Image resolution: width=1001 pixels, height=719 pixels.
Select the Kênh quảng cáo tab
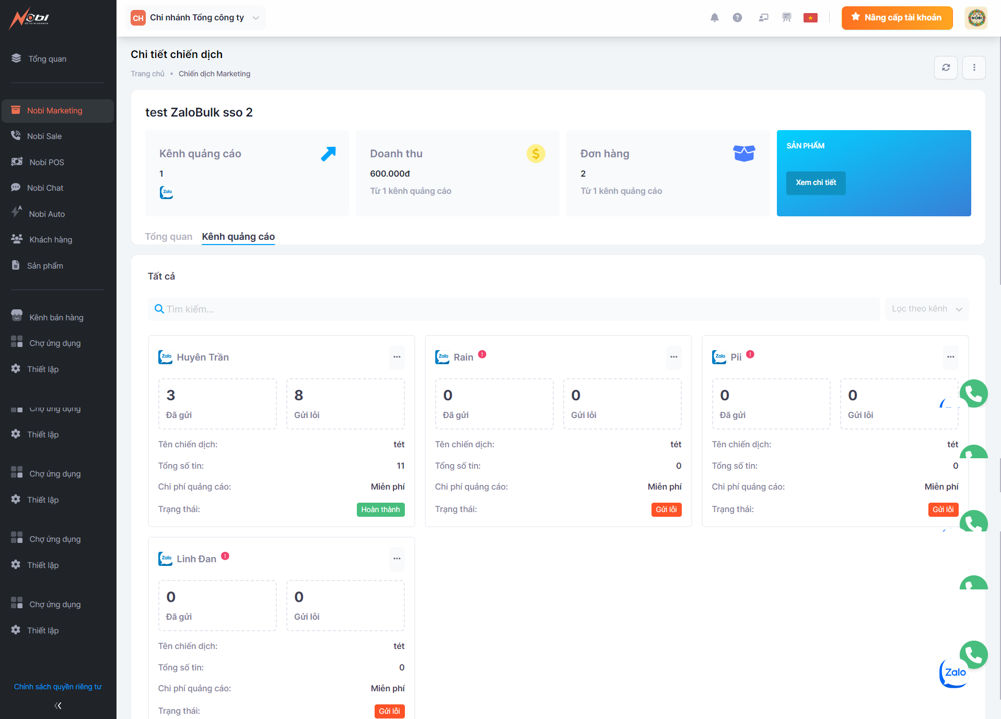pos(238,237)
